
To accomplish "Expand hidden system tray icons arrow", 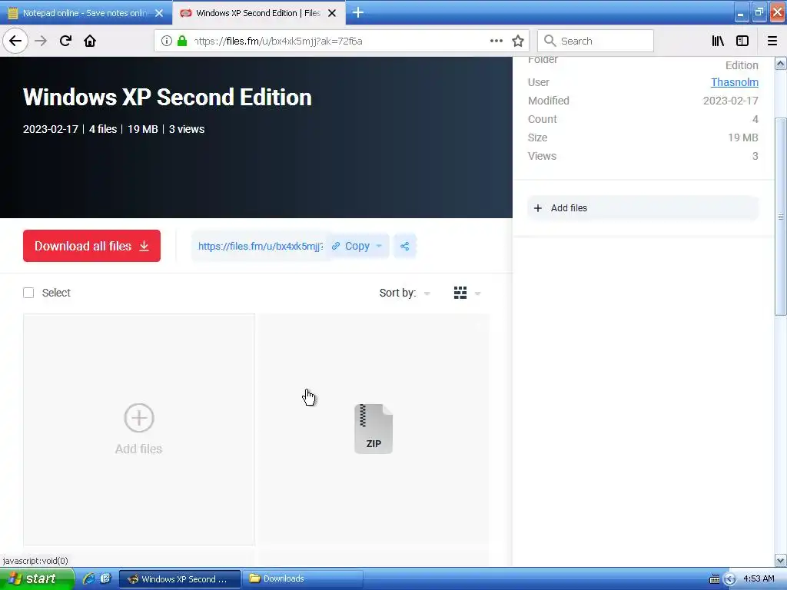I will [x=730, y=579].
